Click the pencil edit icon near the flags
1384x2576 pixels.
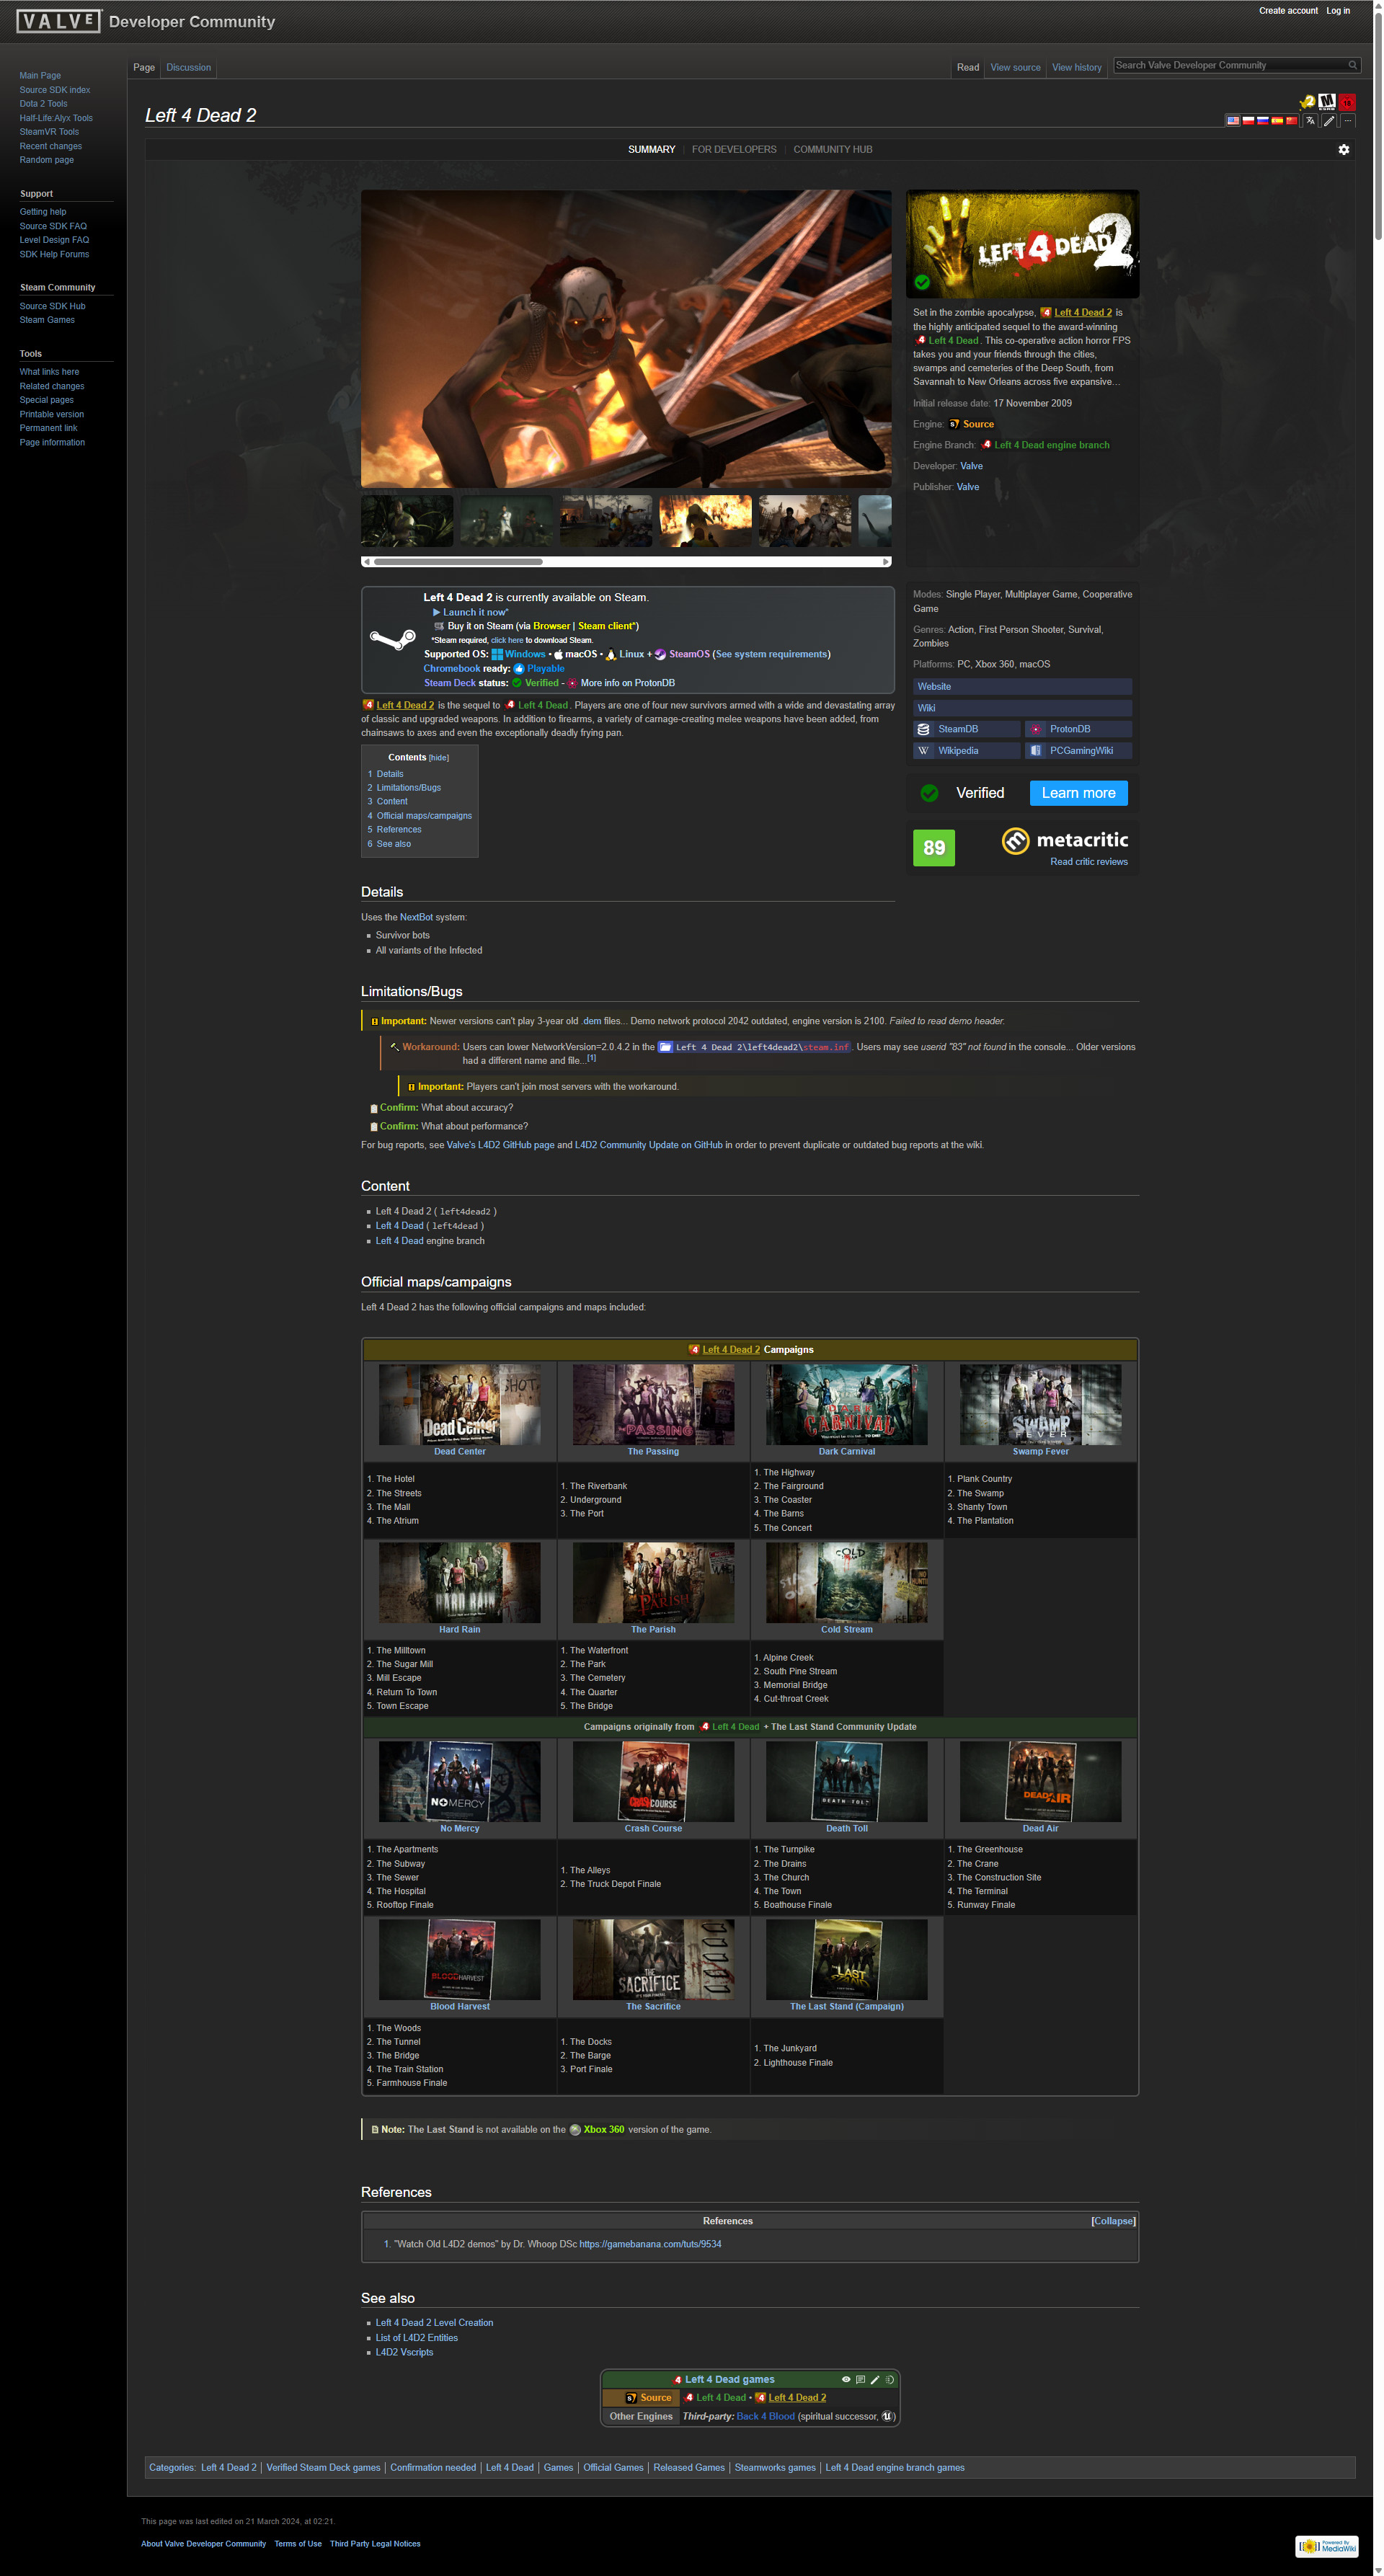(x=1329, y=121)
